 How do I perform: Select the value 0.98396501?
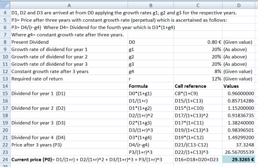(x=239, y=130)
